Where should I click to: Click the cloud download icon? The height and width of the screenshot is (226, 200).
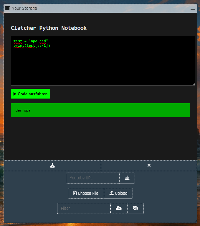(x=119, y=208)
